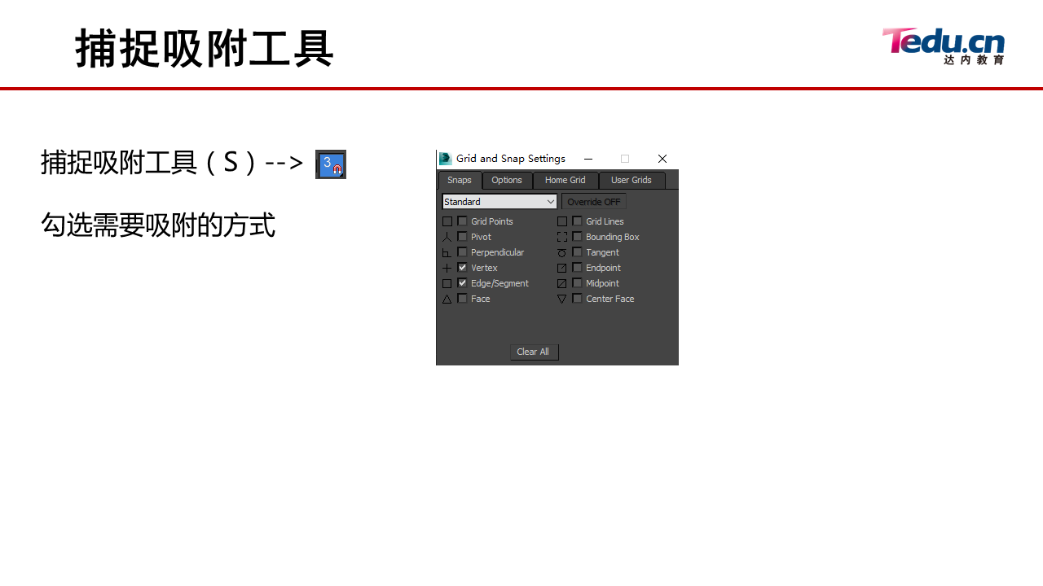Click the Tedu.cn logo

944,46
